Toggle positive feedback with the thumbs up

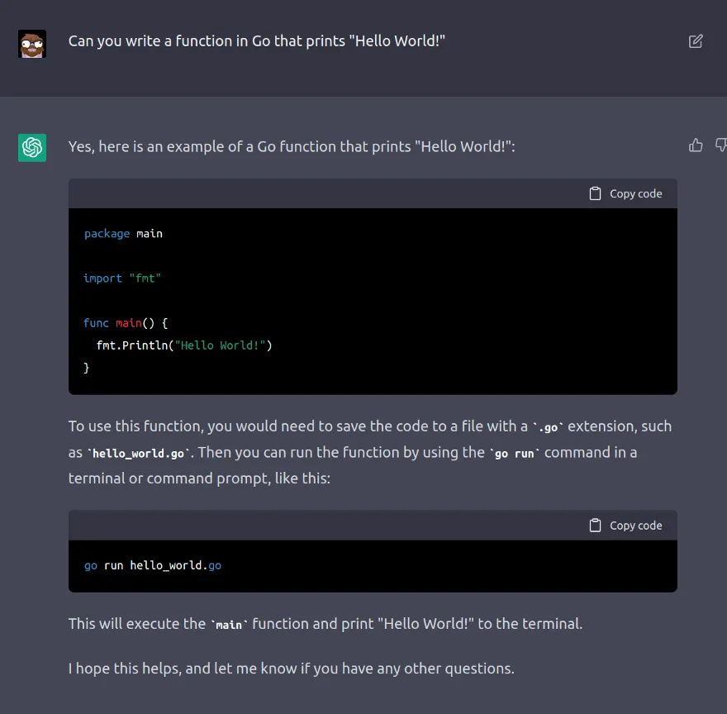(695, 145)
